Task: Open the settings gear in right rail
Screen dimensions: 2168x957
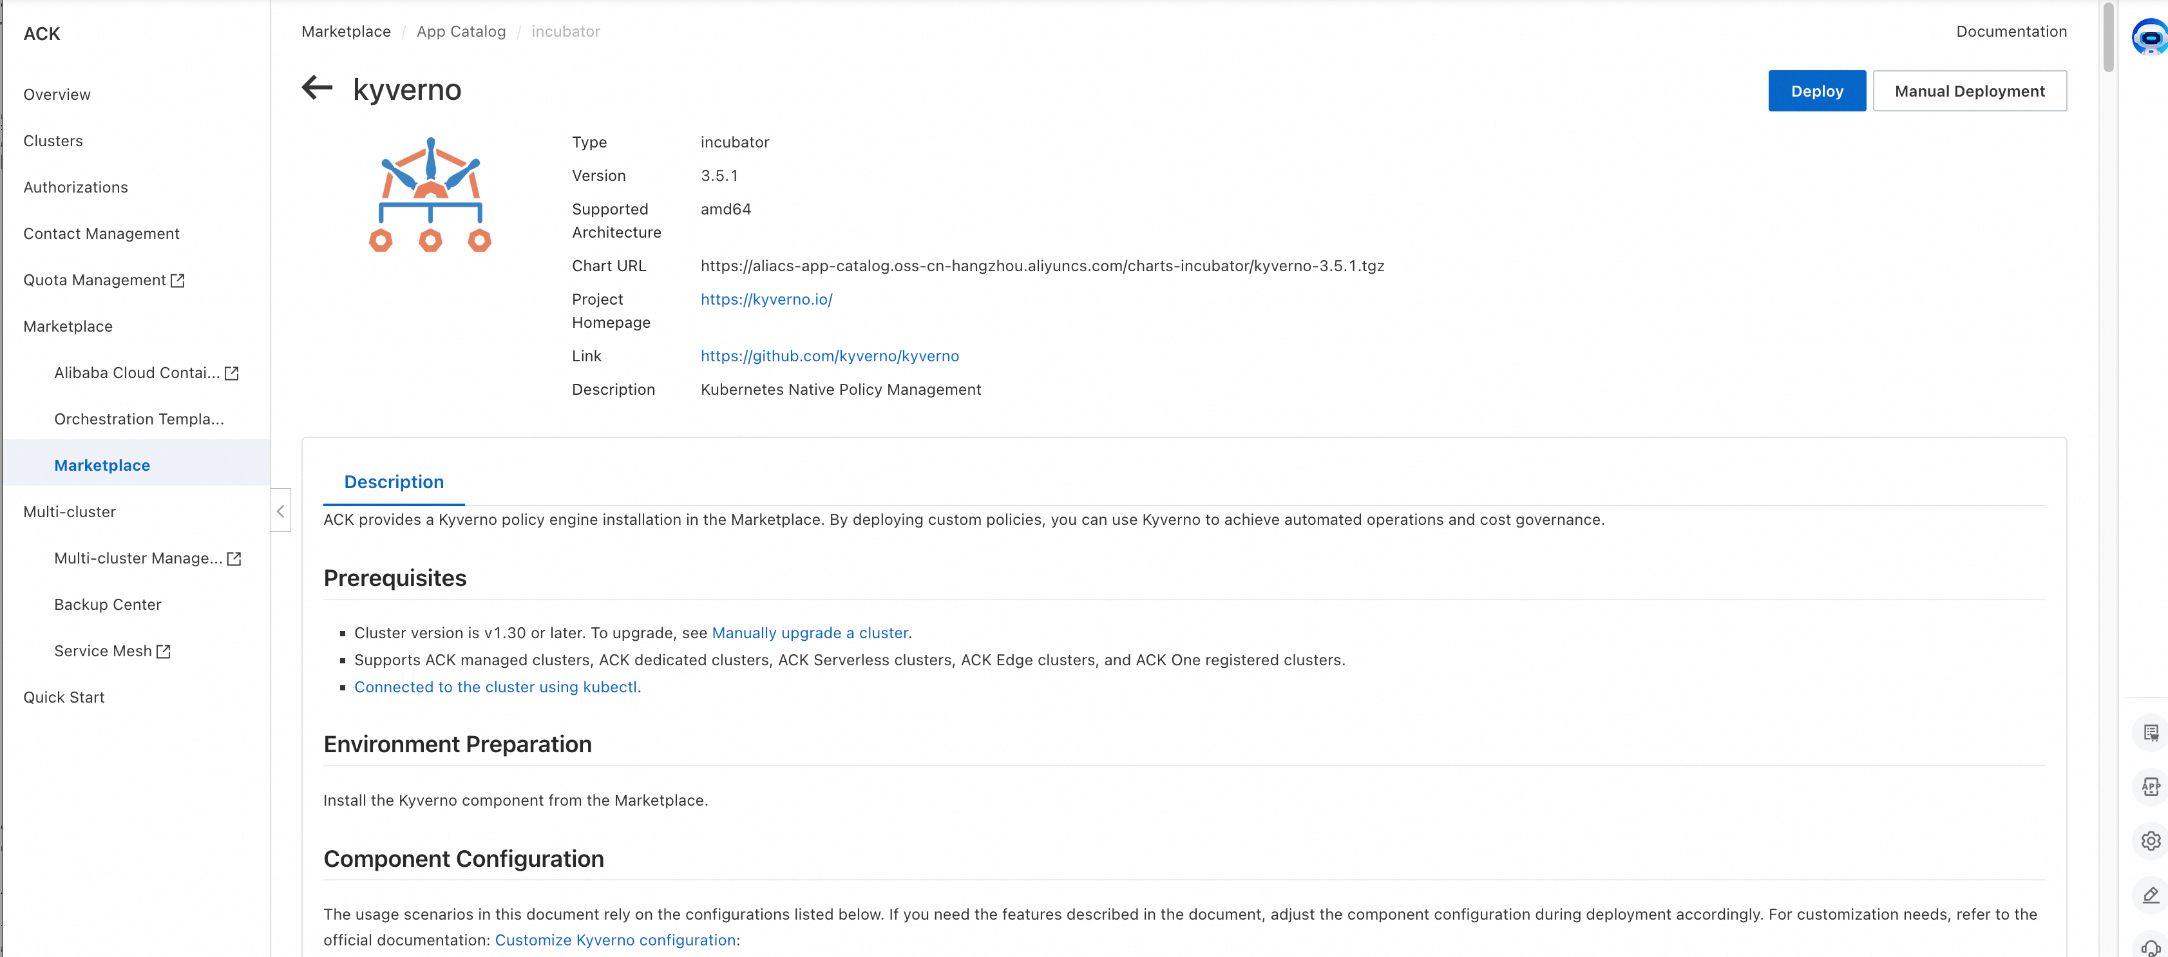Action: point(2151,840)
